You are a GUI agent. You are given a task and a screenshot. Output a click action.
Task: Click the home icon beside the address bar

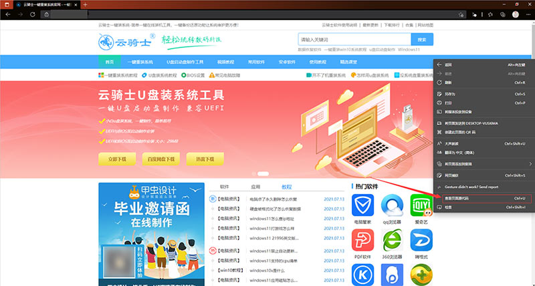(x=46, y=15)
